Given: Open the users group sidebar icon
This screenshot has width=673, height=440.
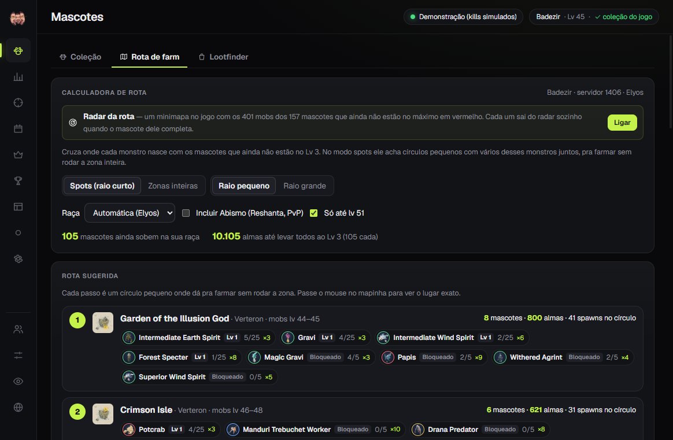Looking at the screenshot, I should (18, 329).
